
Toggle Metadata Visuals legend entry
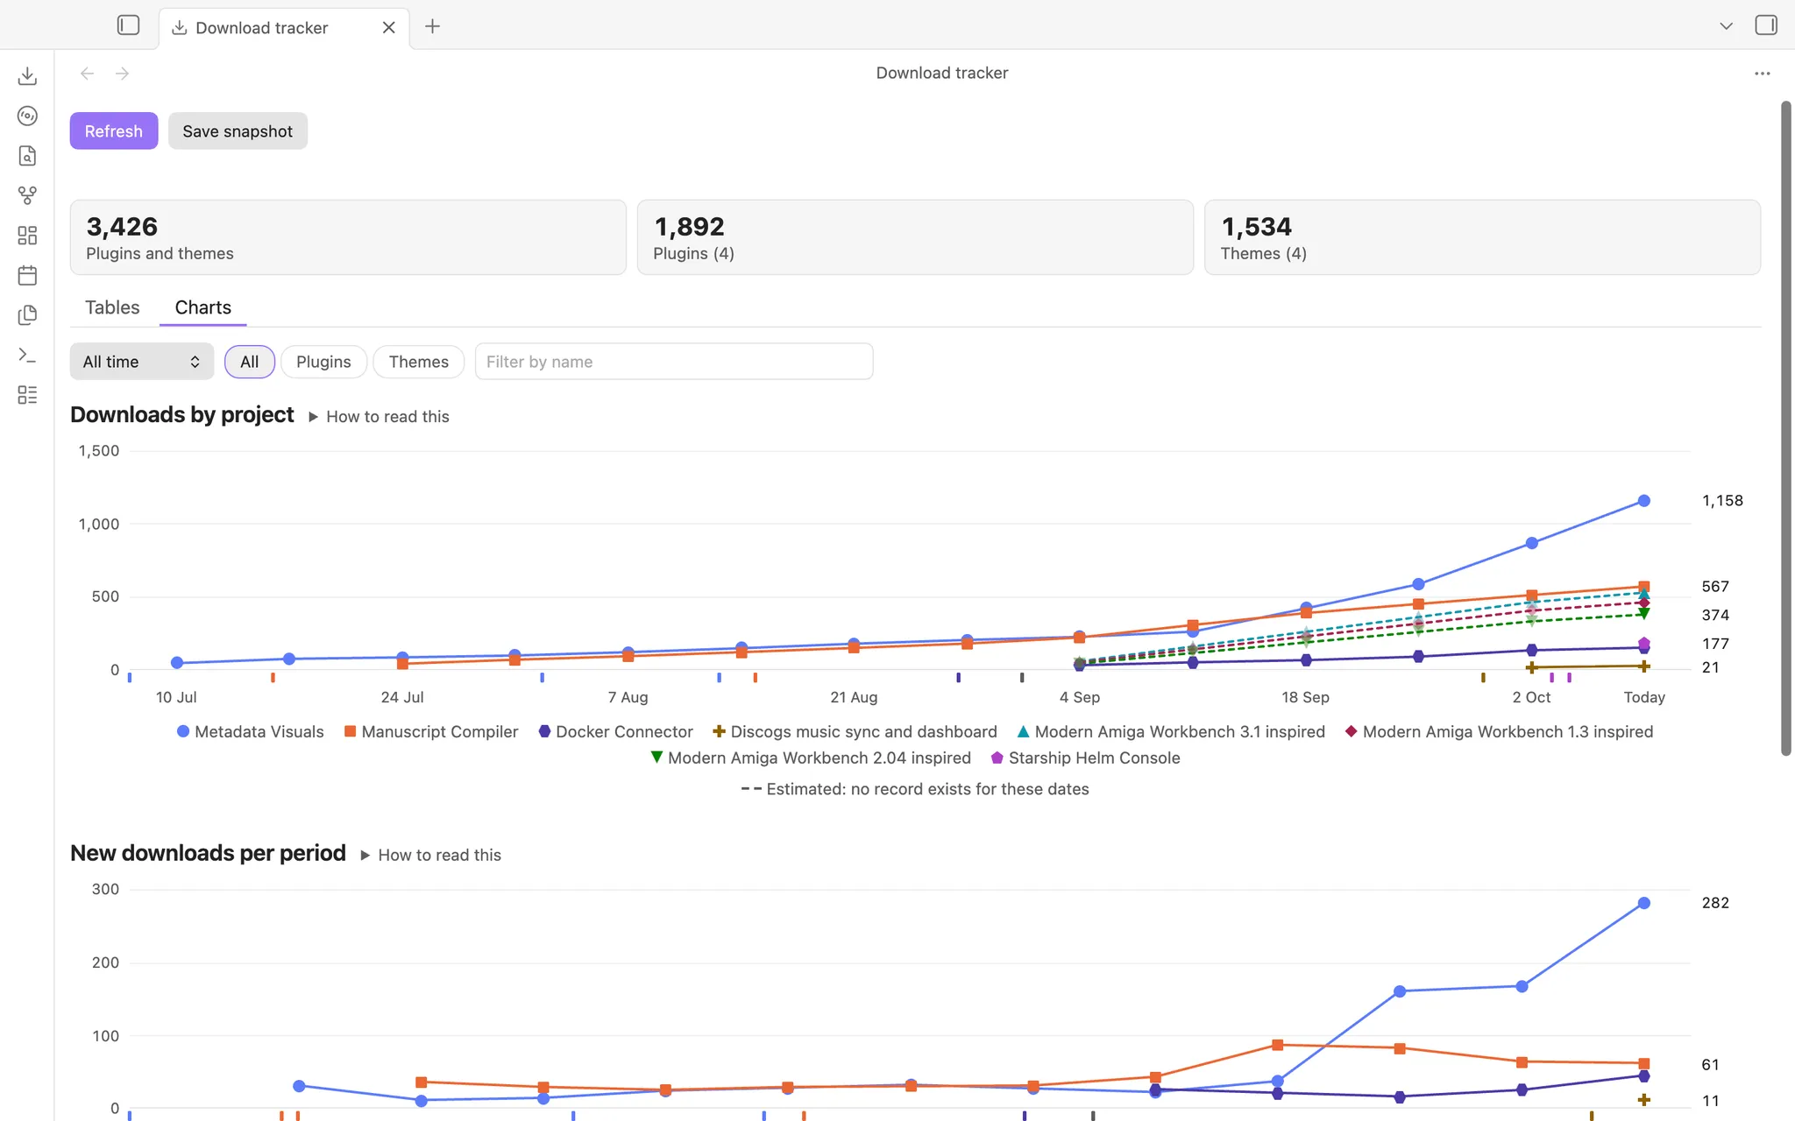tap(250, 731)
